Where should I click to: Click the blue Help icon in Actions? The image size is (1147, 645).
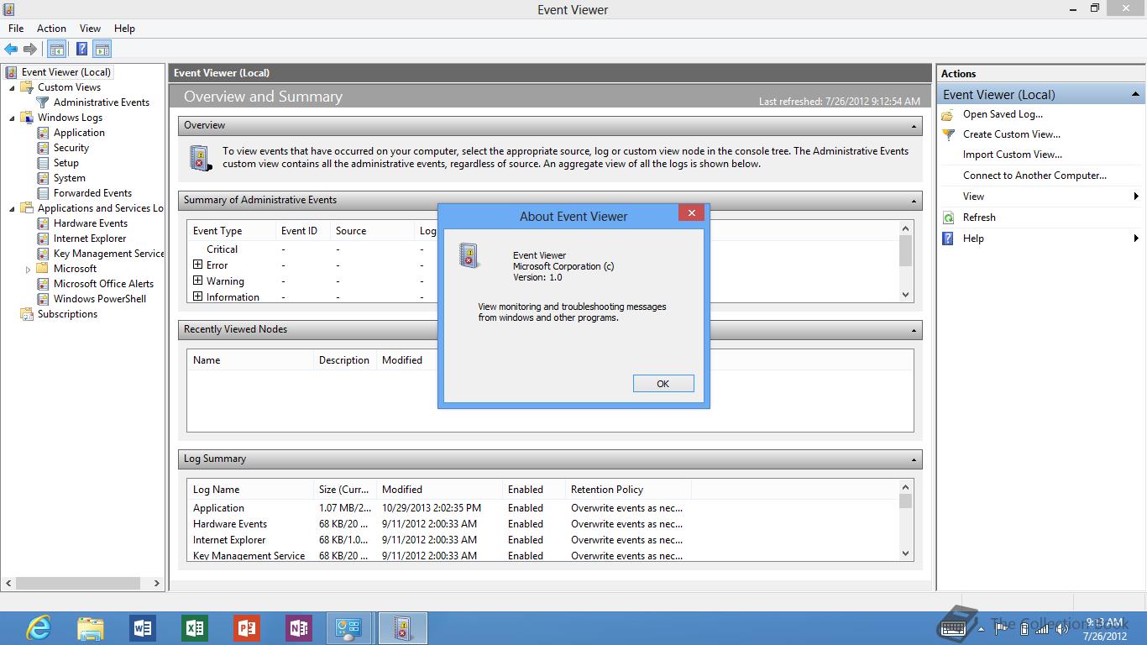(x=948, y=239)
